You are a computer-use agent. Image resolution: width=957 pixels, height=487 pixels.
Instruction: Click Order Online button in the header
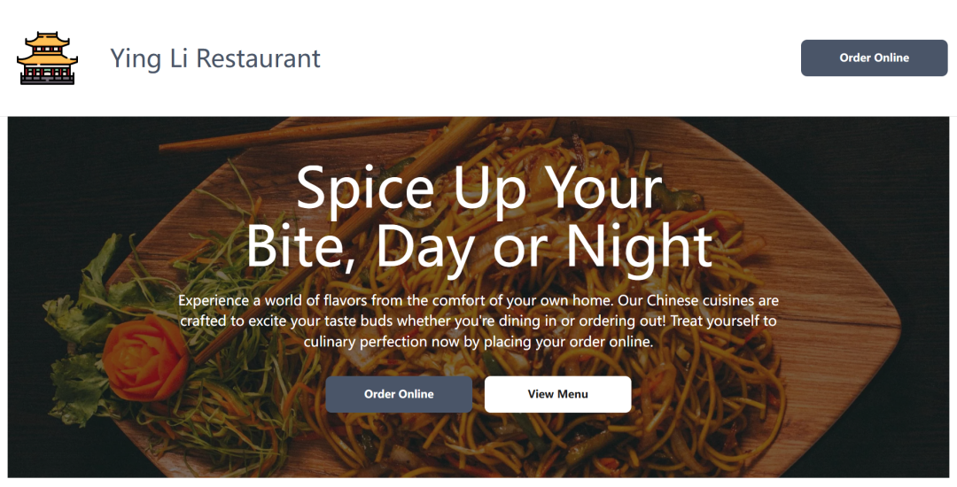point(874,58)
